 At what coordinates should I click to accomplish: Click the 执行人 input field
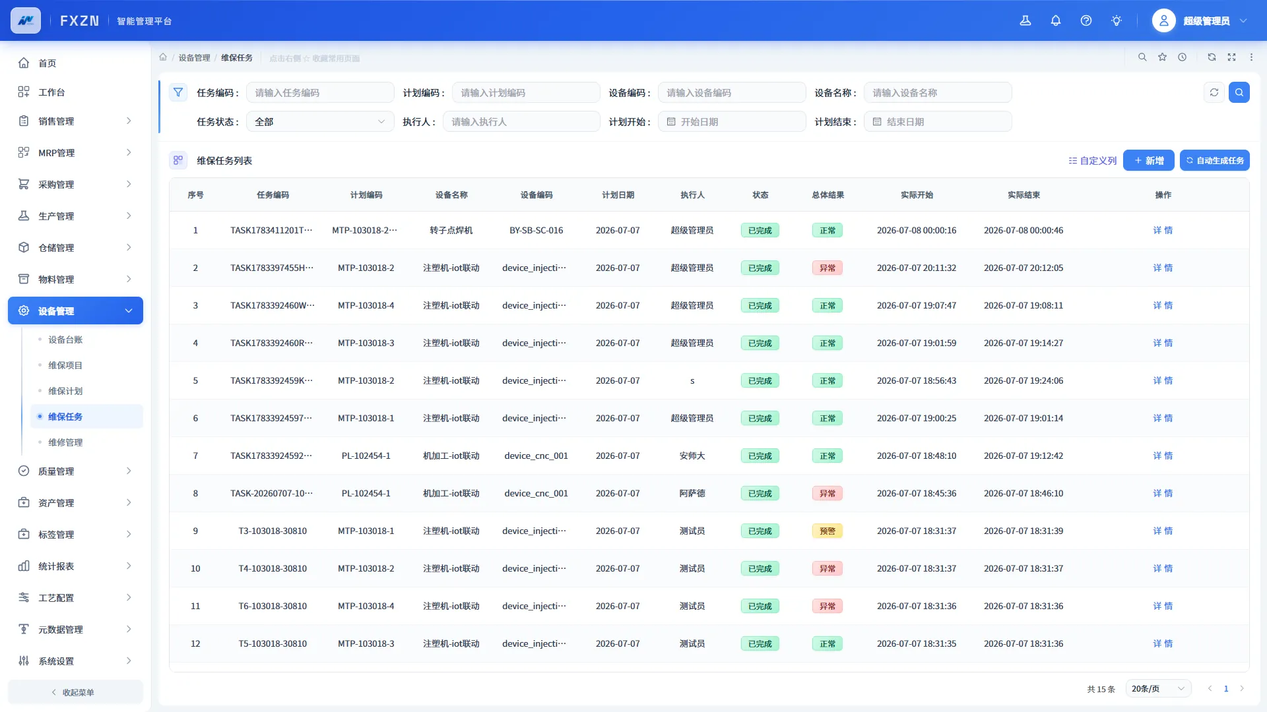coord(521,121)
